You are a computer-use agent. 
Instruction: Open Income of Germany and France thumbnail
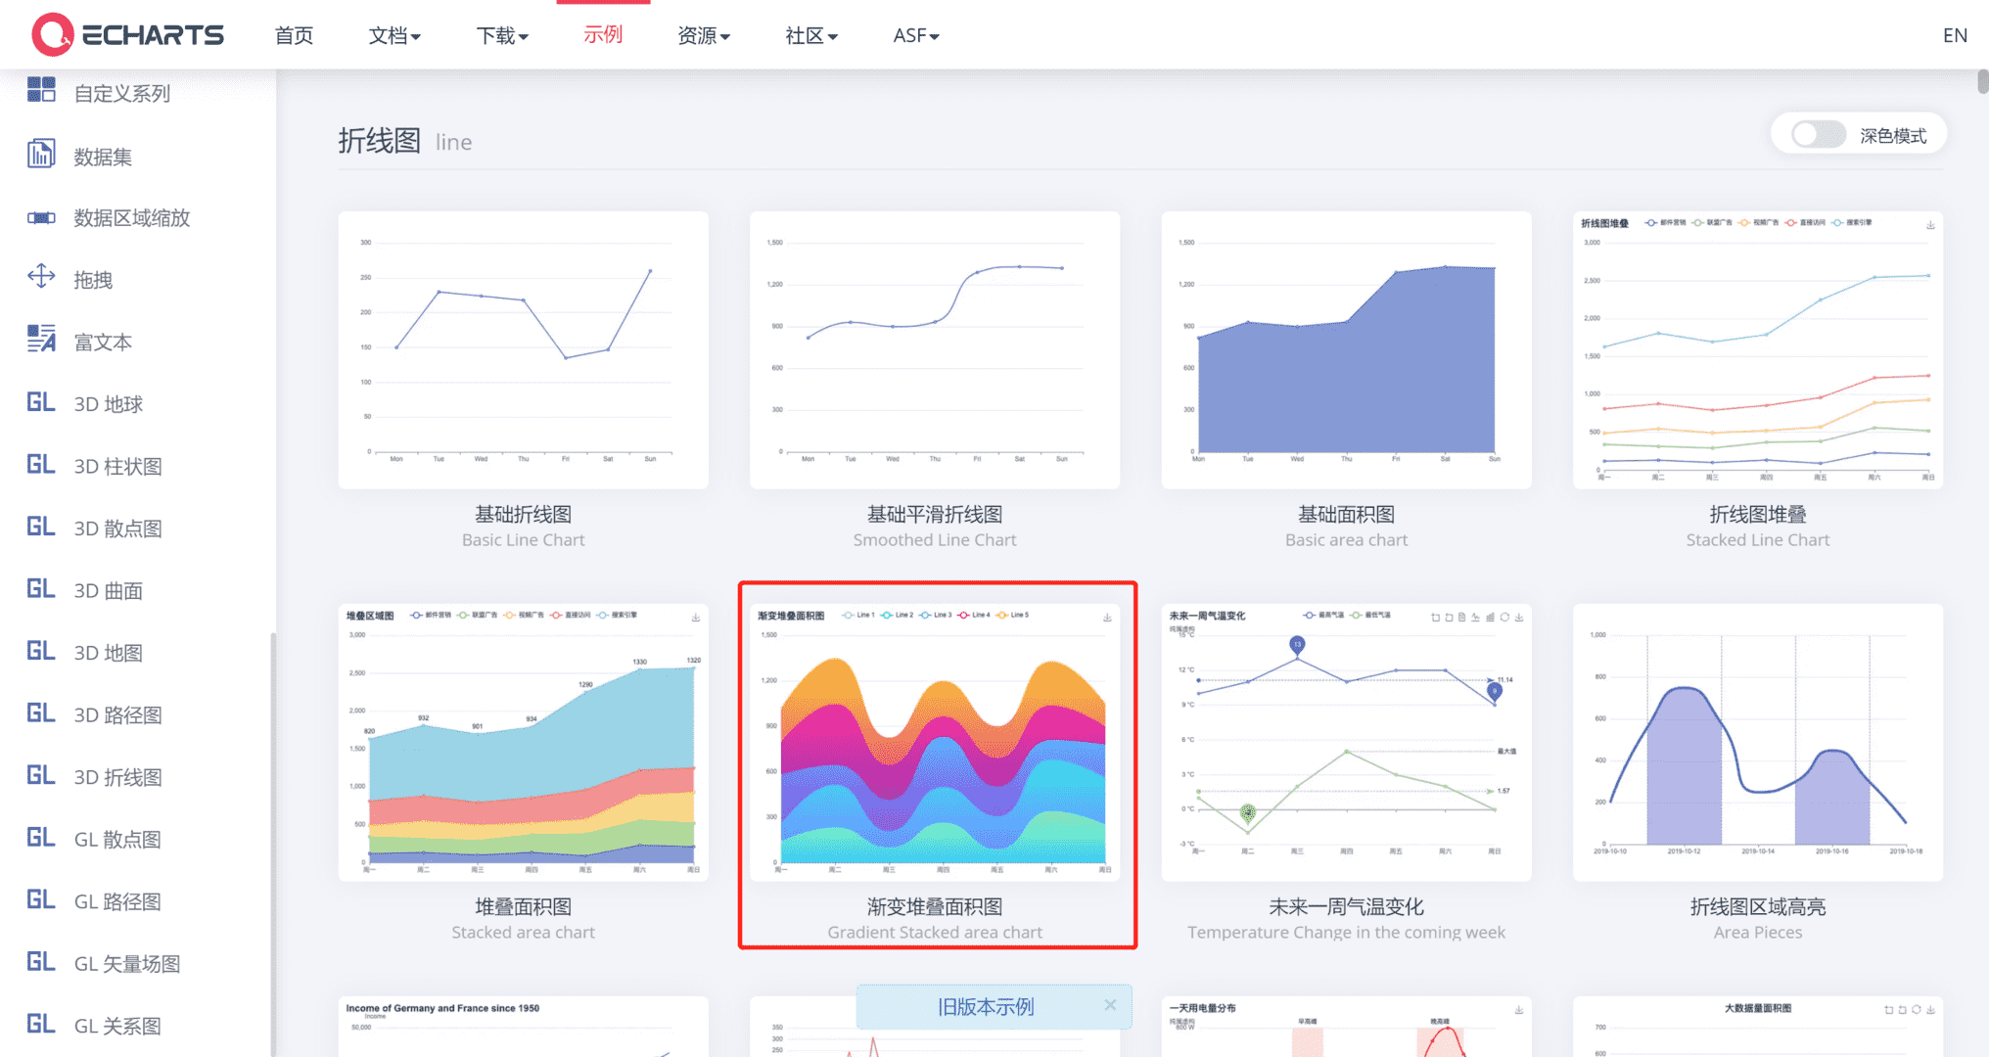(x=523, y=1027)
